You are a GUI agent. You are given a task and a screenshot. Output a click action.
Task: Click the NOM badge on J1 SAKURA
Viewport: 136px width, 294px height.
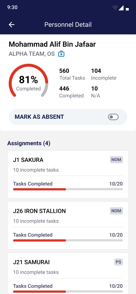pyautogui.click(x=116, y=160)
